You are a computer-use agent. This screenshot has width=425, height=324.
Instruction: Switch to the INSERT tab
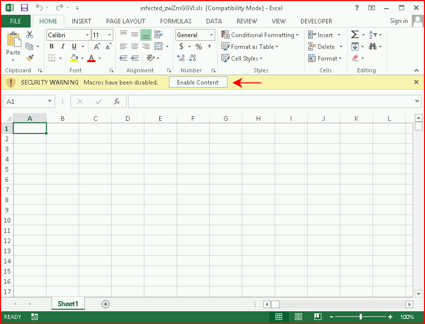coord(82,21)
